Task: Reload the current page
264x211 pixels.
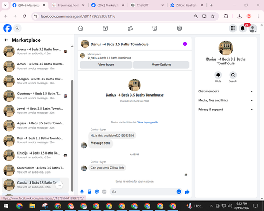Action: point(24,16)
